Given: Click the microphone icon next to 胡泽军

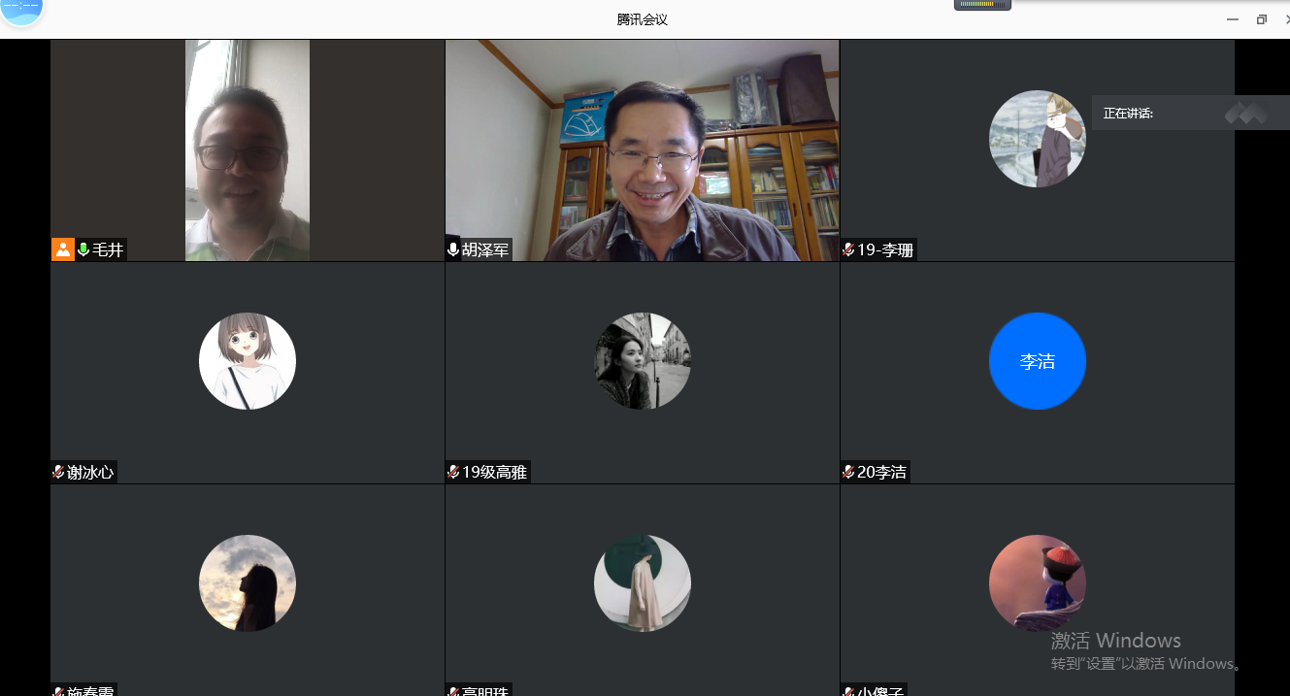Looking at the screenshot, I should point(453,249).
